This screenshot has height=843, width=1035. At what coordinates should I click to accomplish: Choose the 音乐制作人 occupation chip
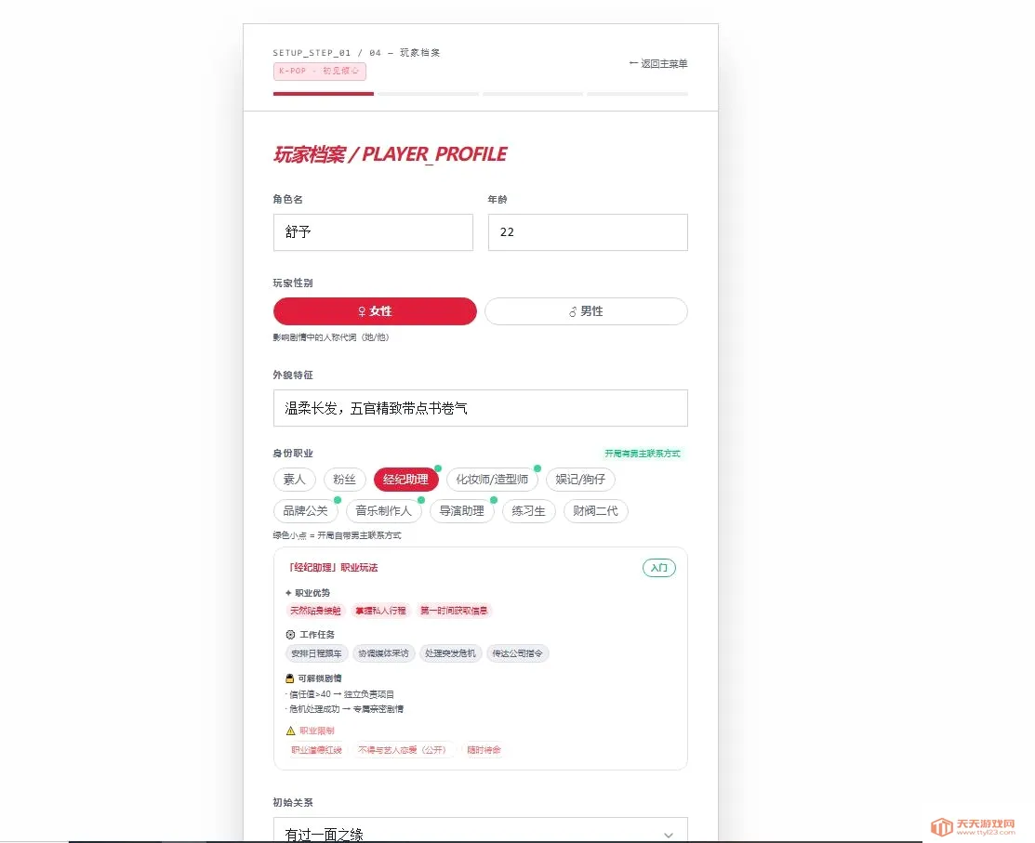point(383,511)
